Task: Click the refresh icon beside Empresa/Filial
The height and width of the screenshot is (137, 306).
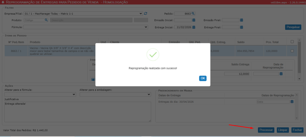Action: [146, 13]
